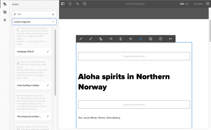Click the first Drag components here dropzone
The width and height of the screenshot is (211, 130).
pyautogui.click(x=134, y=56)
